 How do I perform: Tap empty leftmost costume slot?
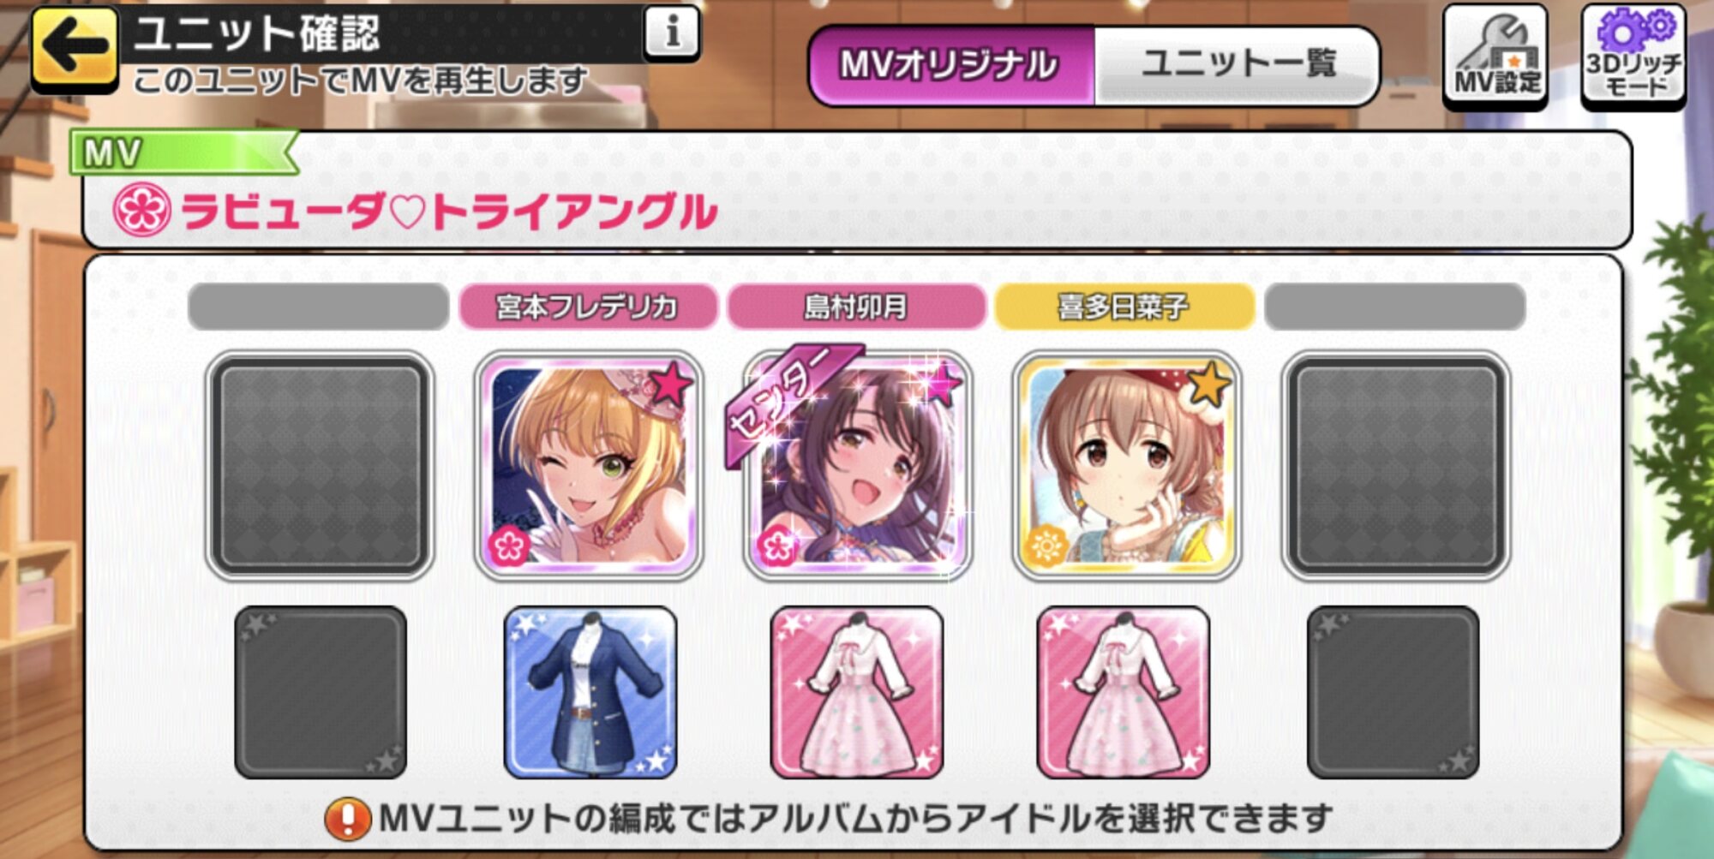(321, 692)
